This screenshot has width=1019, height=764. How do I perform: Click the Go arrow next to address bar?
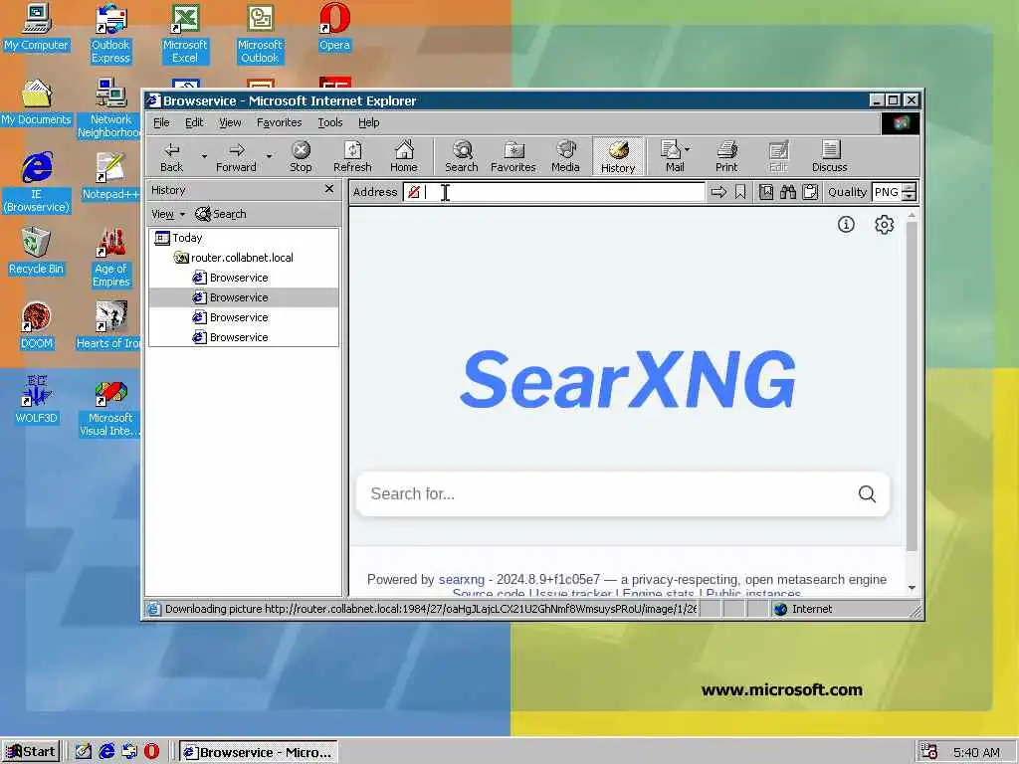click(x=718, y=192)
